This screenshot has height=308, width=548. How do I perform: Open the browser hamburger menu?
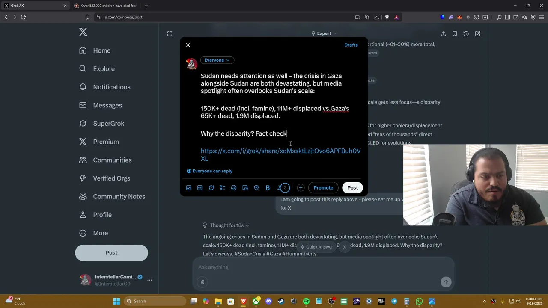tap(542, 17)
